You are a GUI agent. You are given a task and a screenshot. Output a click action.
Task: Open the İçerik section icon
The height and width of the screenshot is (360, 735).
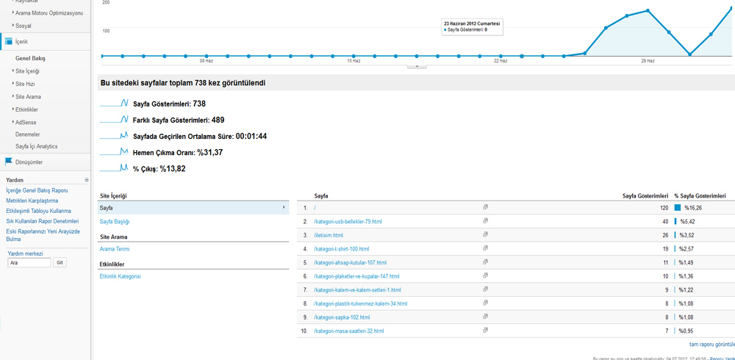8,41
